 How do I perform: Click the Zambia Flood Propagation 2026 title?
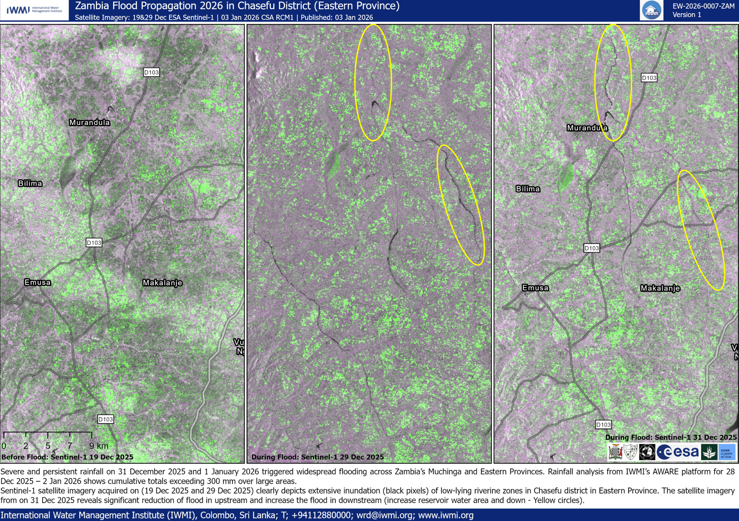[237, 6]
